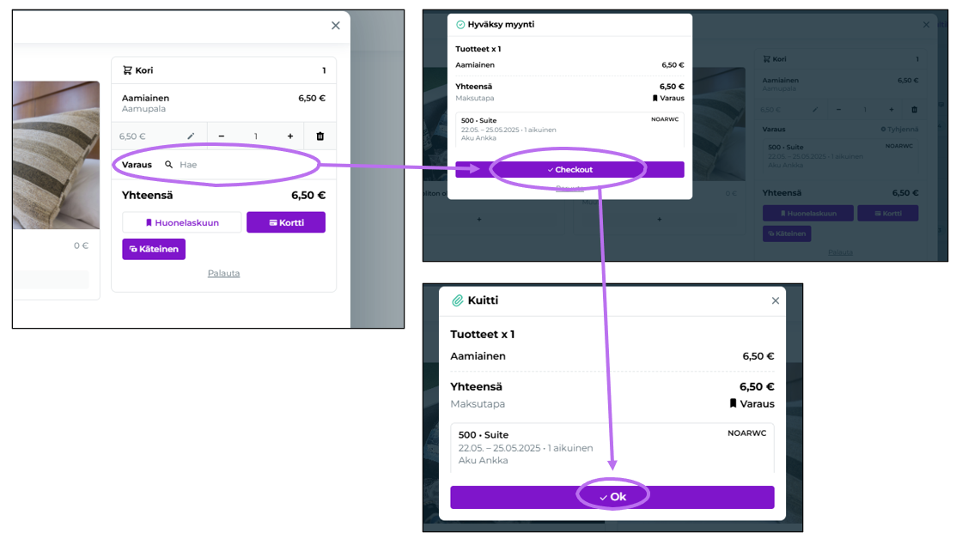Decrease quantity with the minus button
This screenshot has height=539, width=956.
click(x=222, y=136)
